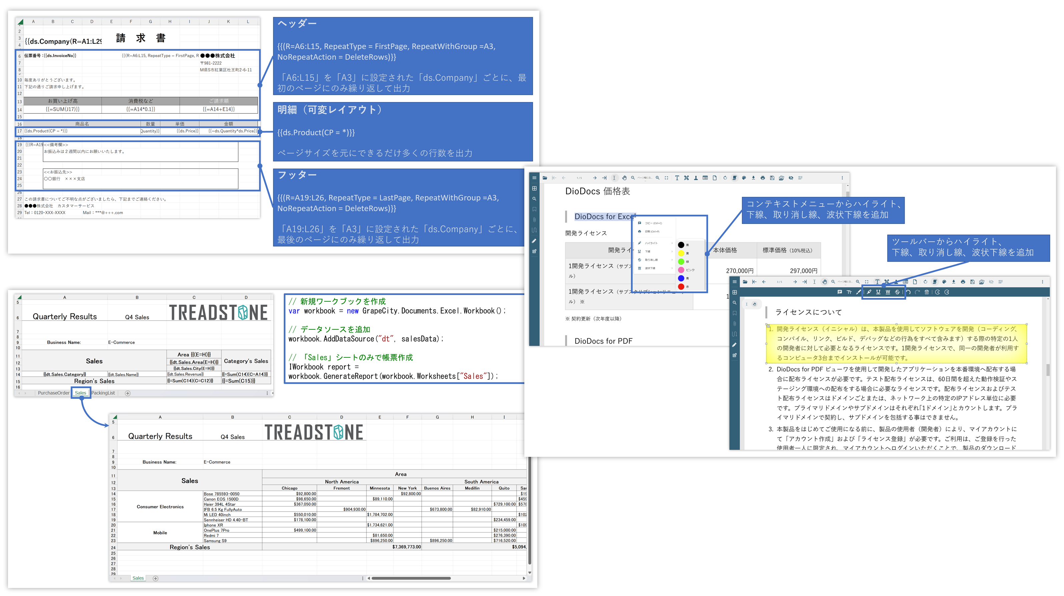
Task: Choose 印刷 (Ctrl+P) from context menu
Action: (655, 232)
